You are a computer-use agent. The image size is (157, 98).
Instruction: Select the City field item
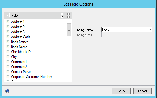coord(14,57)
